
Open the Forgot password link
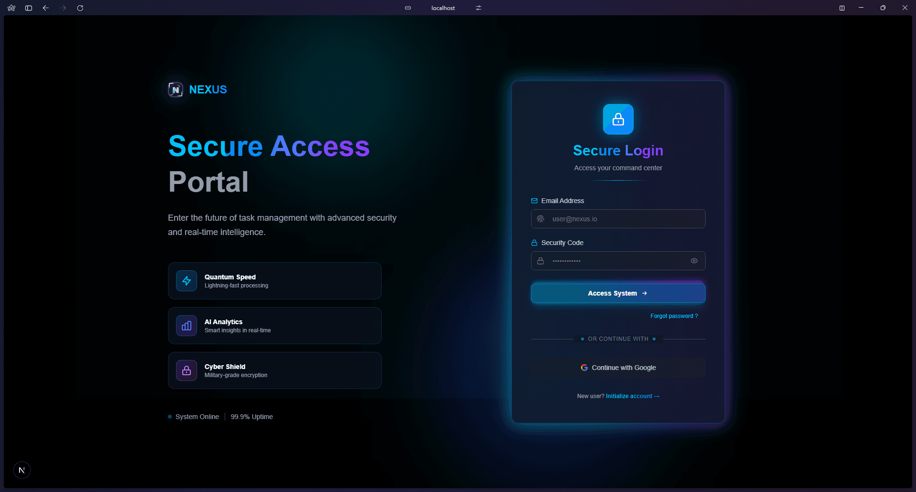pyautogui.click(x=674, y=316)
